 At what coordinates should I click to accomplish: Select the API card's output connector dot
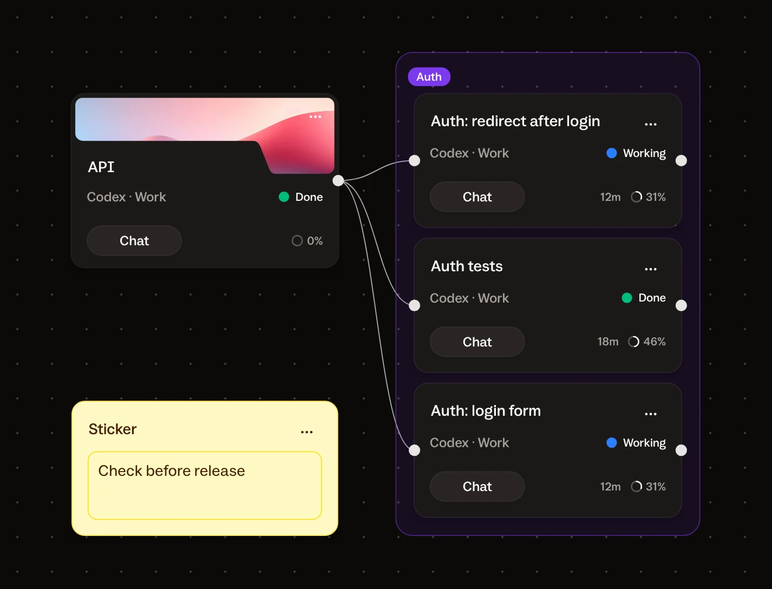tap(338, 180)
